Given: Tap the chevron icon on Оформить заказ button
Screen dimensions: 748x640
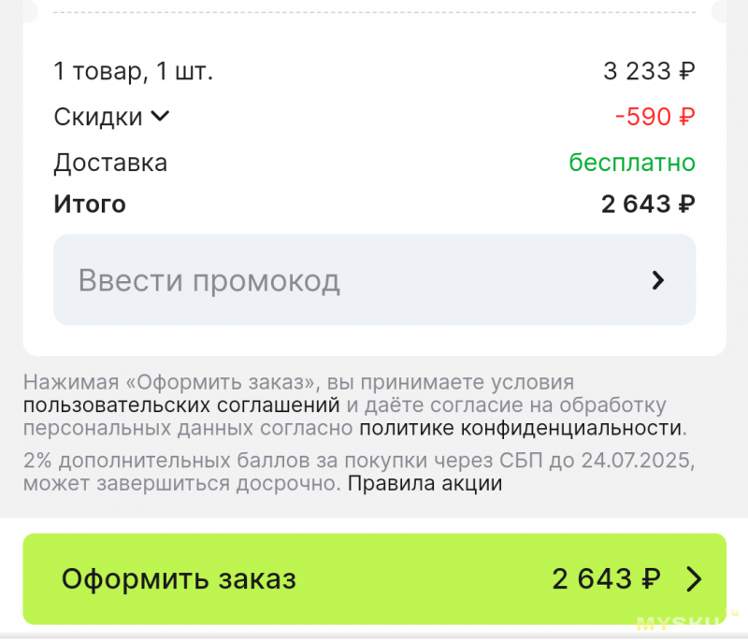Looking at the screenshot, I should 694,579.
